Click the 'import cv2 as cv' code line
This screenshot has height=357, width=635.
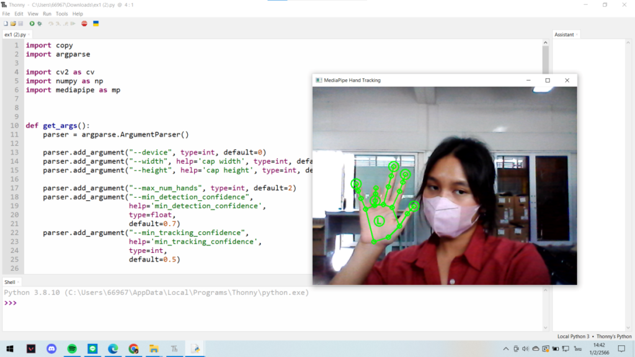click(60, 72)
